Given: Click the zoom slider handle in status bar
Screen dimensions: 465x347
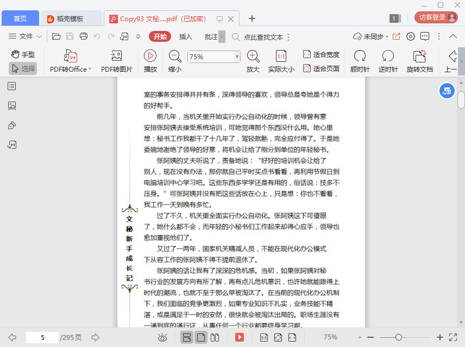Looking at the screenshot, I should click(x=398, y=337).
